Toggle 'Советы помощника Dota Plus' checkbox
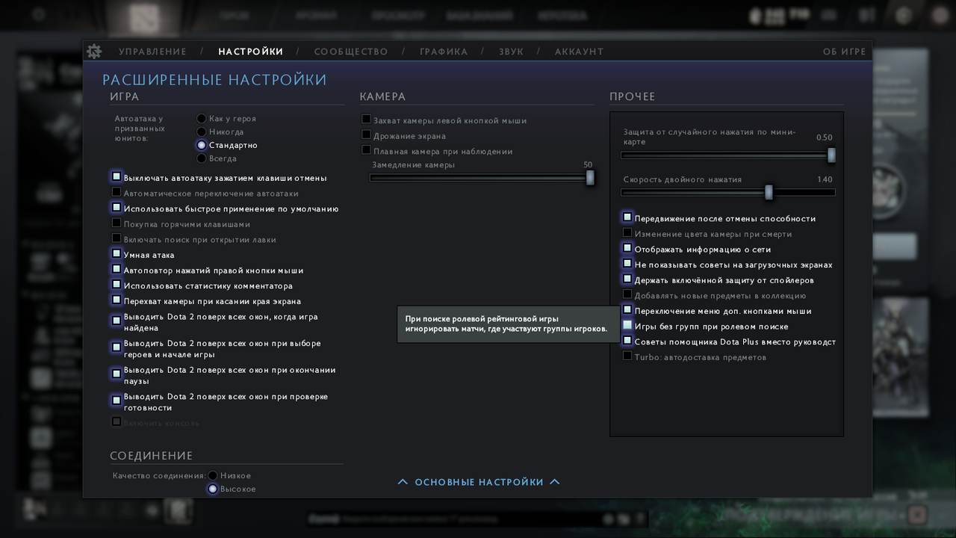Image resolution: width=956 pixels, height=538 pixels. pos(627,341)
